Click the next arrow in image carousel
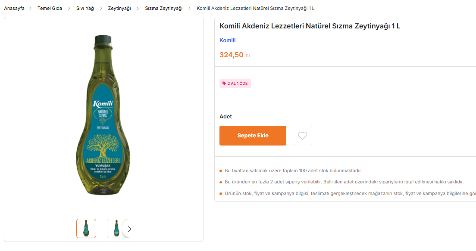 129,229
